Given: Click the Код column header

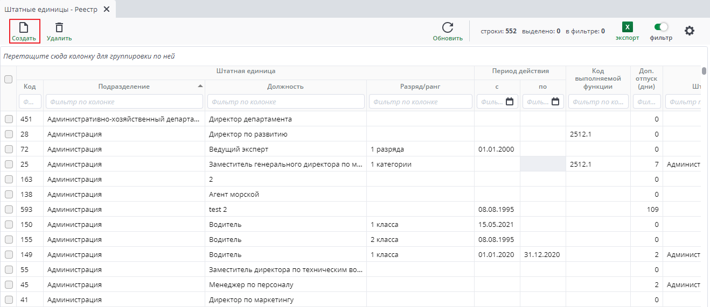Looking at the screenshot, I should click(30, 87).
